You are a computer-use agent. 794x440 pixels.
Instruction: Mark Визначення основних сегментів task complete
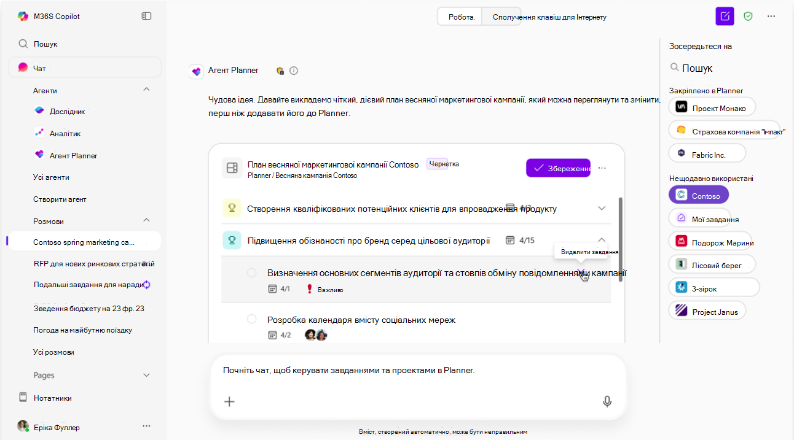(x=251, y=272)
